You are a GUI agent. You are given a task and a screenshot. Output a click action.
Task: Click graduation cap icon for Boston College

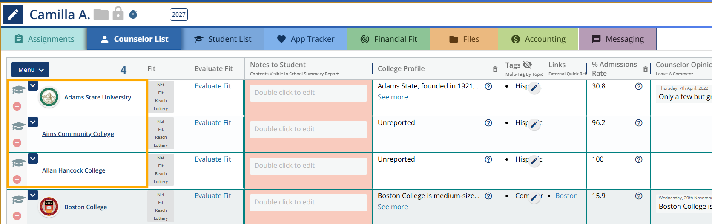tap(18, 199)
